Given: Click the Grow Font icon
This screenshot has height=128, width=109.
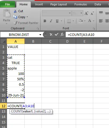Looking at the screenshot, I should click(x=87, y=13).
